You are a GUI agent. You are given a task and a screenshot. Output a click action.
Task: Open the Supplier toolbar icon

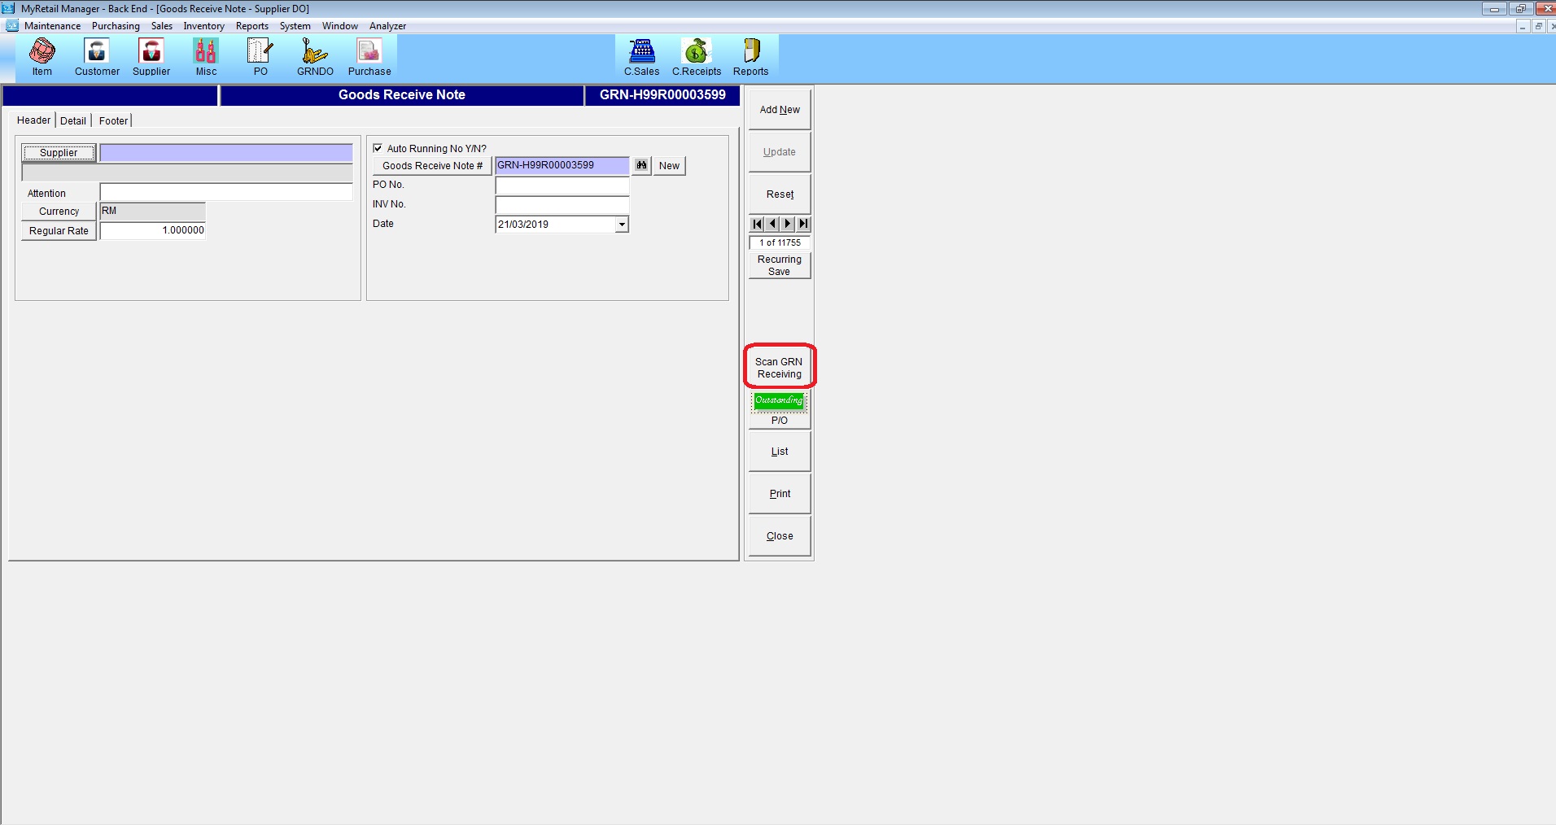pyautogui.click(x=151, y=57)
